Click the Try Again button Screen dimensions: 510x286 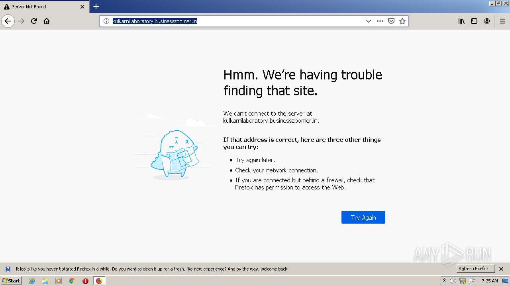[x=363, y=217]
